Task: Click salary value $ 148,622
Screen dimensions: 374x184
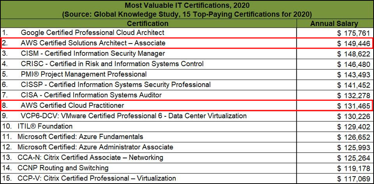Action: click(x=353, y=54)
